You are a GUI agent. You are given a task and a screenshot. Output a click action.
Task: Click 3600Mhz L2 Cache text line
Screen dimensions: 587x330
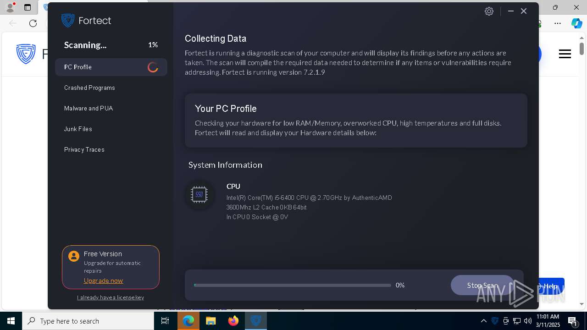click(x=266, y=207)
